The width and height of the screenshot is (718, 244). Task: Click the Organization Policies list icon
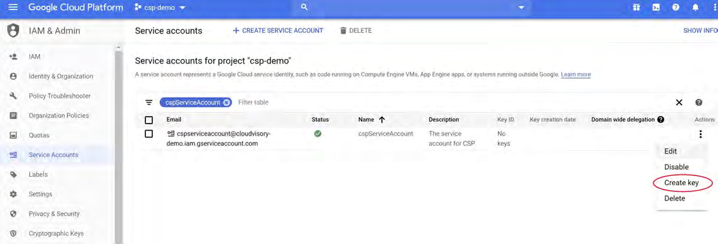click(x=13, y=115)
